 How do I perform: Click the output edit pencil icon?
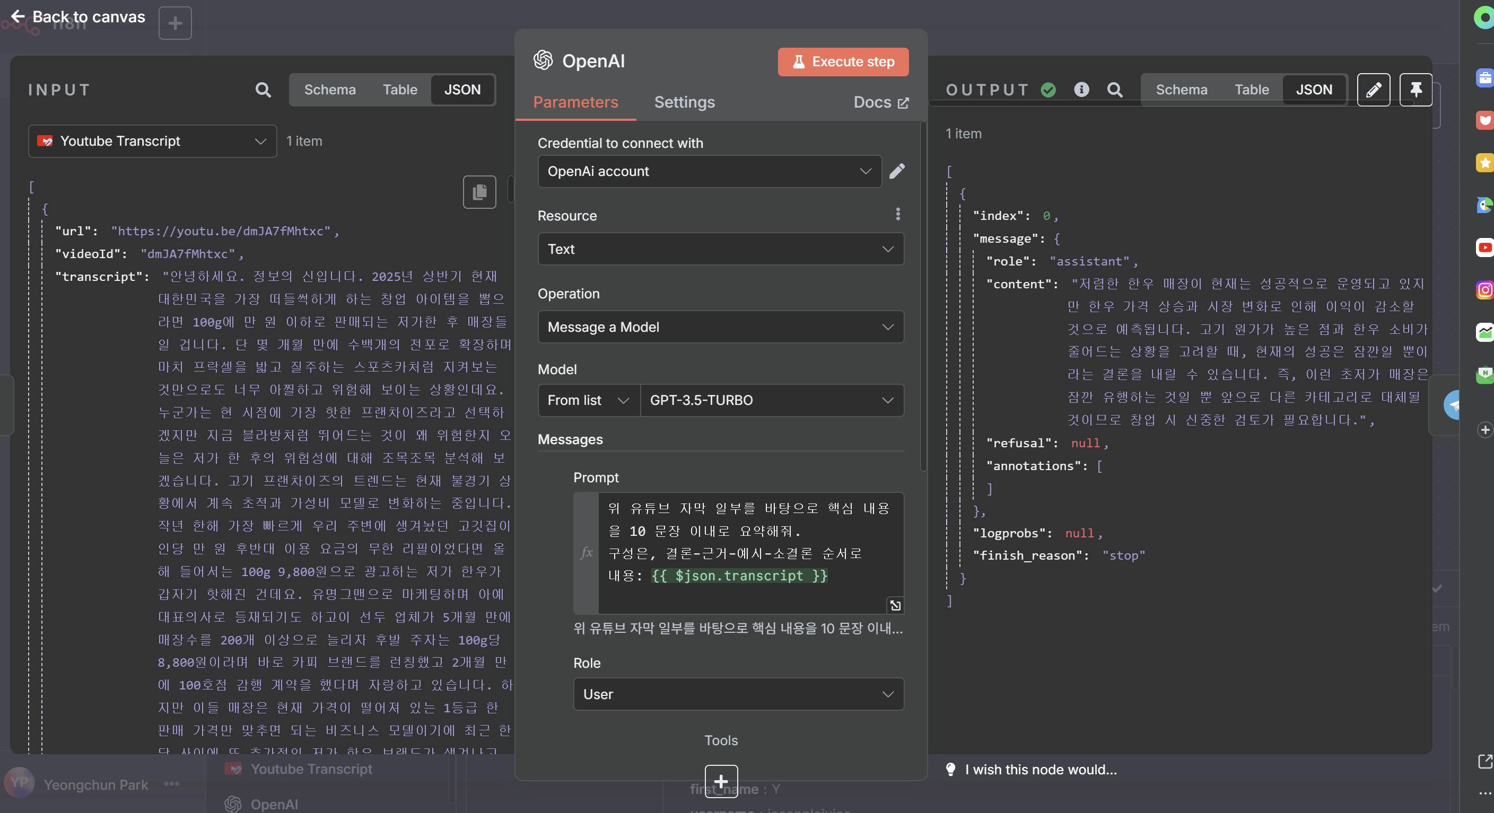click(x=1373, y=90)
